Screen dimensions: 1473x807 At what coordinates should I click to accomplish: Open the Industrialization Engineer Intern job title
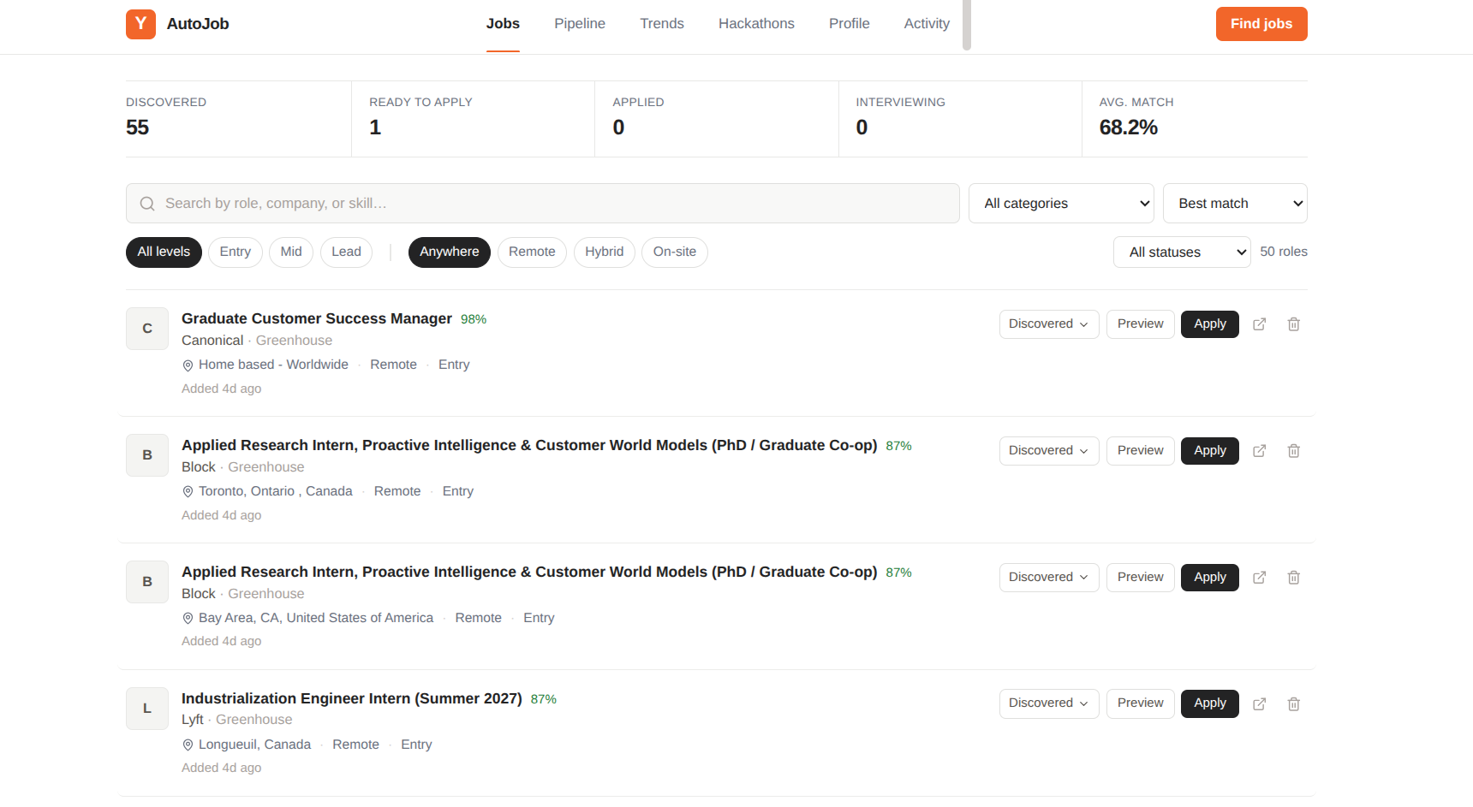352,698
